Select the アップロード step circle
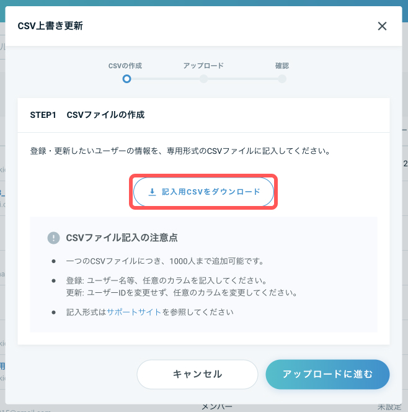The image size is (408, 412). pos(203,79)
